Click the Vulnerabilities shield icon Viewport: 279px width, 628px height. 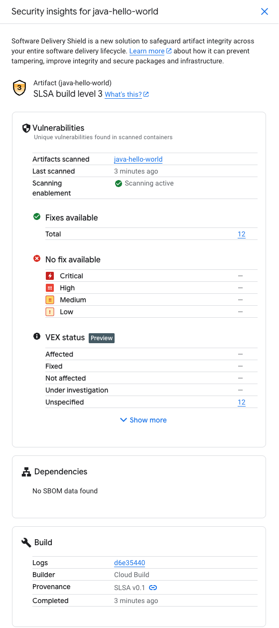click(x=26, y=128)
